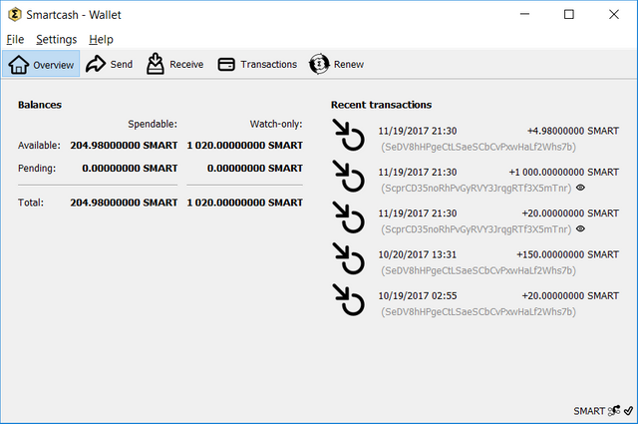Click incoming icon of 11/19/2017 +20.00000000 transaction
This screenshot has width=638, height=424.
tap(348, 217)
